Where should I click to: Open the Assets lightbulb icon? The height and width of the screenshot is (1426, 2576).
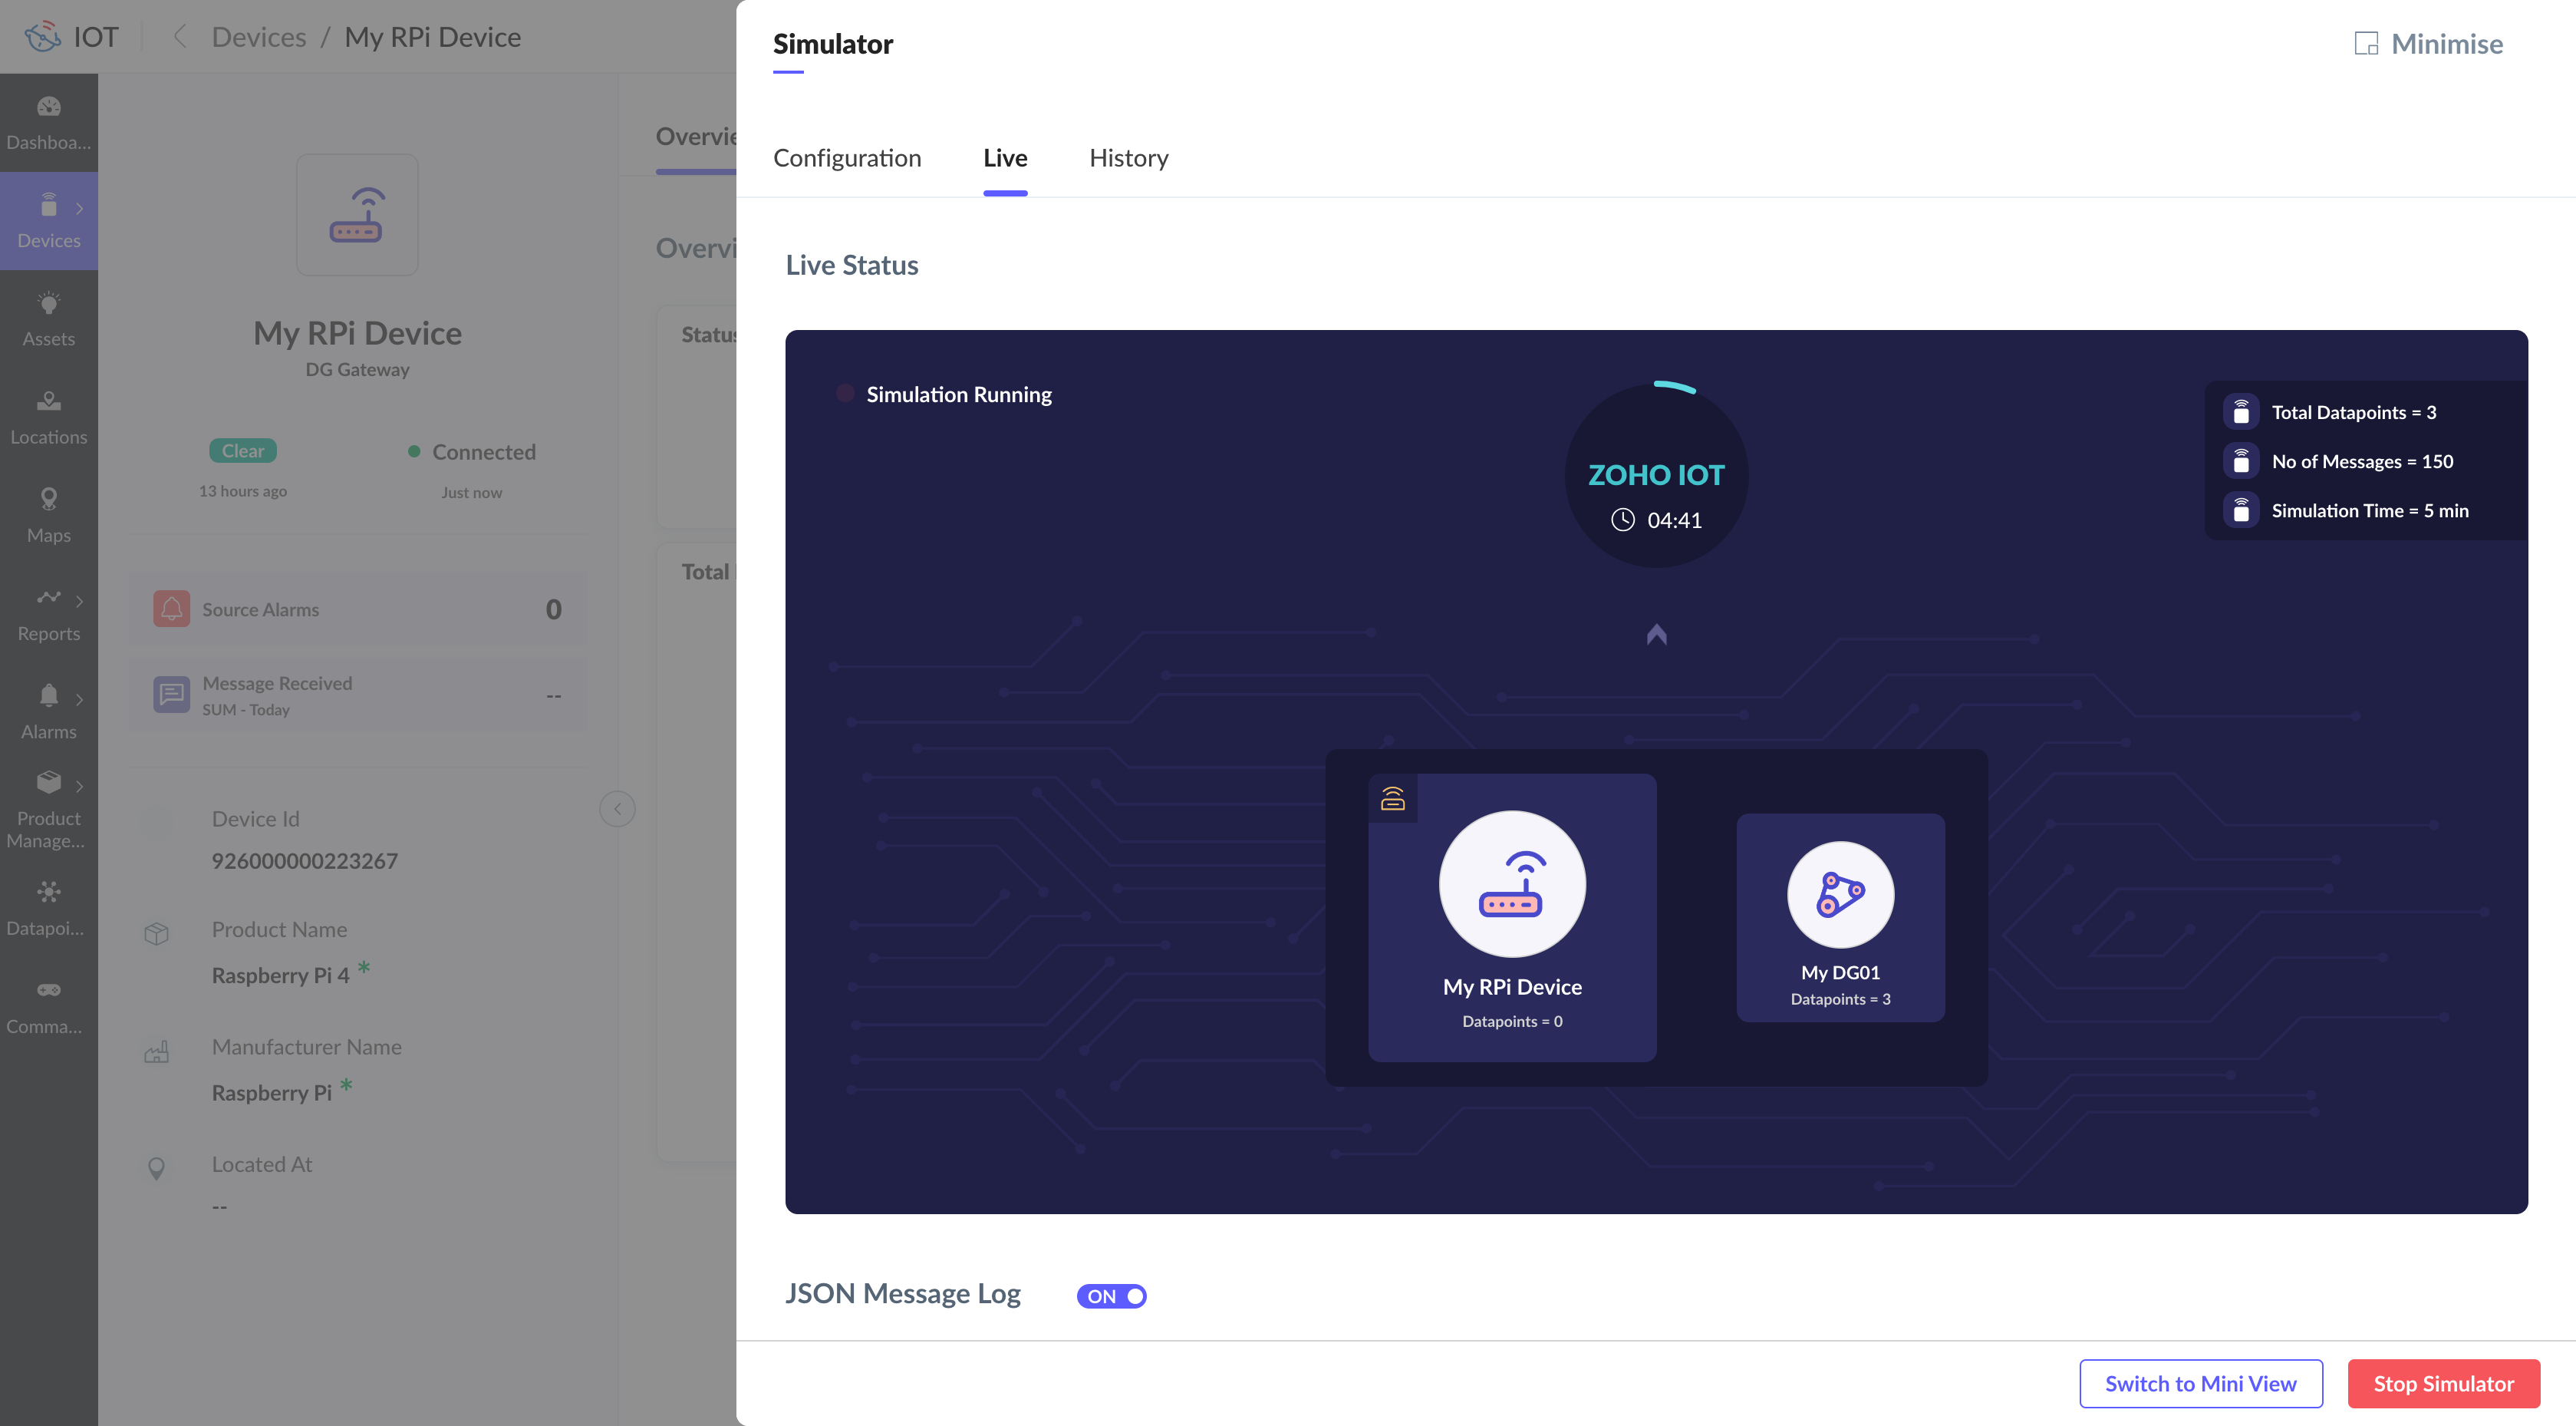tap(48, 304)
